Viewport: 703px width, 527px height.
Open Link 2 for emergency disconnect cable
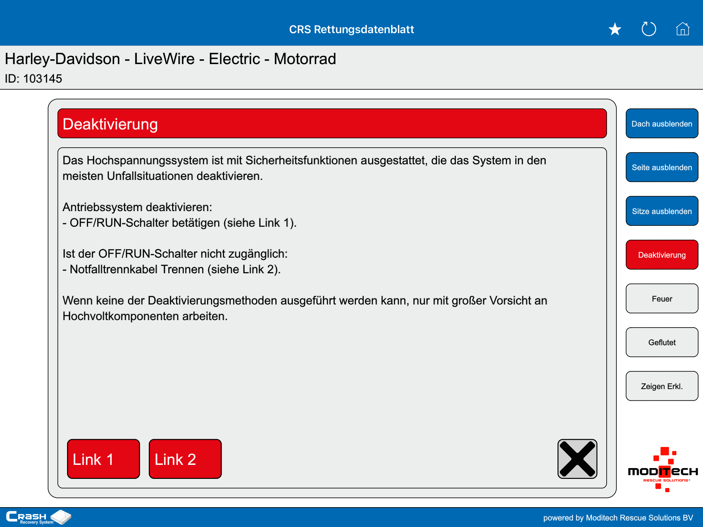tap(185, 459)
